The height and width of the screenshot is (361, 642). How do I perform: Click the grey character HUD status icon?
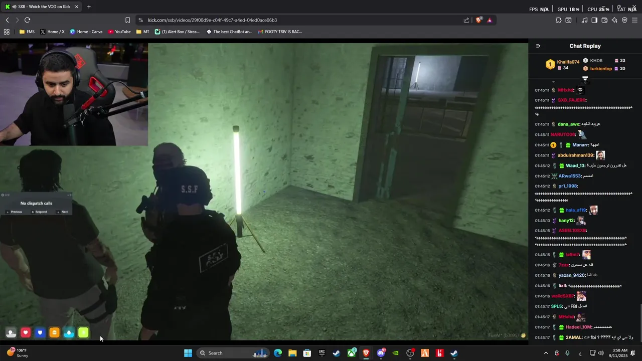11,332
